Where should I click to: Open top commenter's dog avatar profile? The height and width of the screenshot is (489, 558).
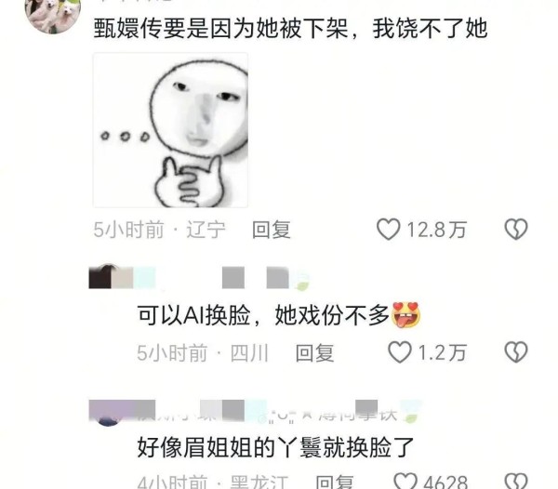(x=53, y=14)
